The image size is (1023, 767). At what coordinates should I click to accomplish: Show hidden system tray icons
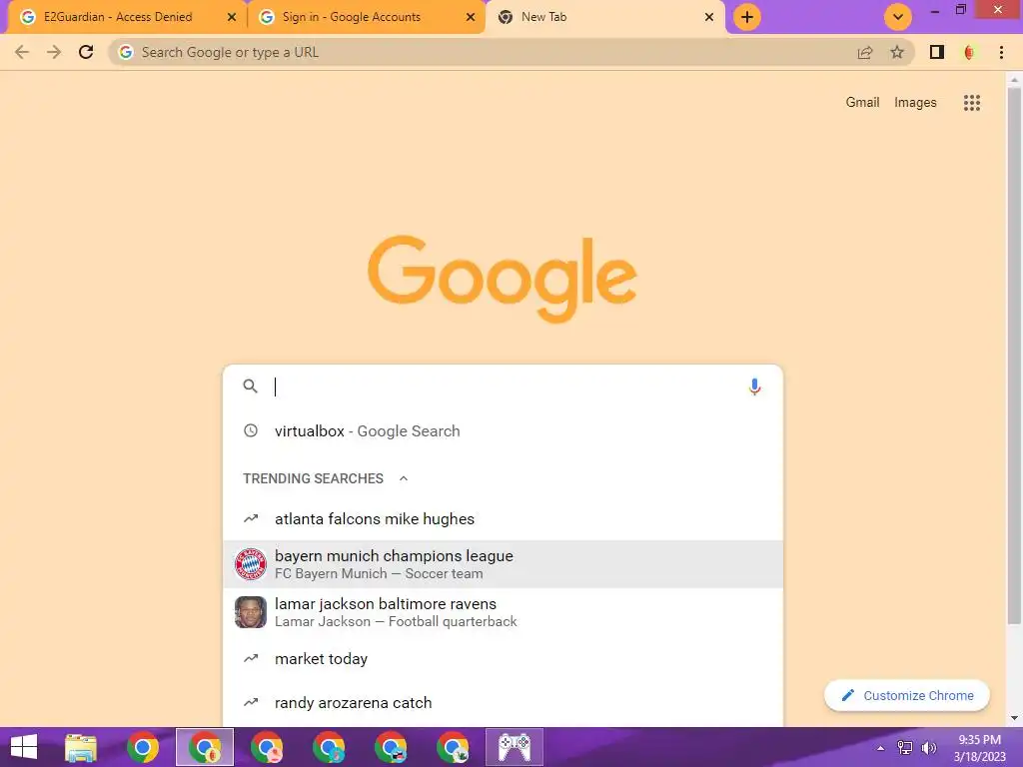pos(880,748)
